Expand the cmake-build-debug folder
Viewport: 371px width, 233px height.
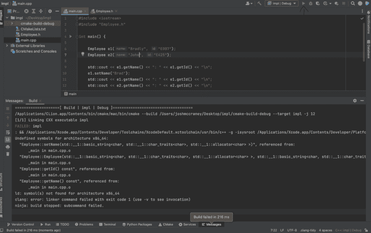coord(12,23)
